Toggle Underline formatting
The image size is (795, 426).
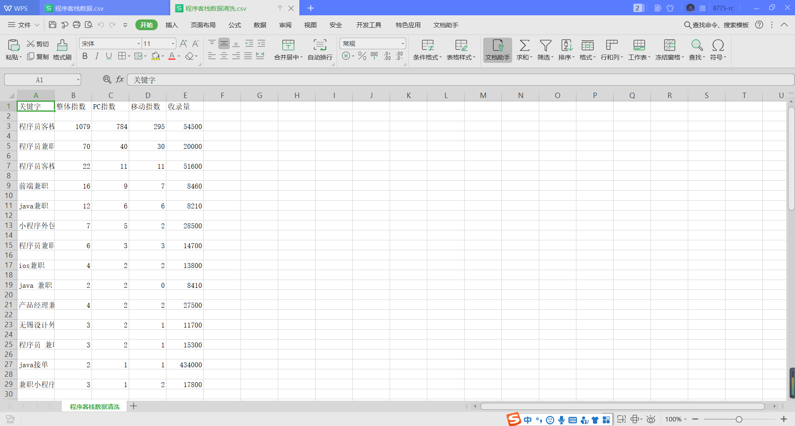[109, 56]
